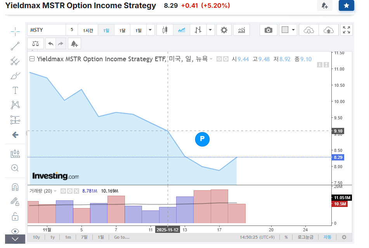This screenshot has height=248, width=369.
Task: Toggle lock all drawing tools
Action: [15, 217]
